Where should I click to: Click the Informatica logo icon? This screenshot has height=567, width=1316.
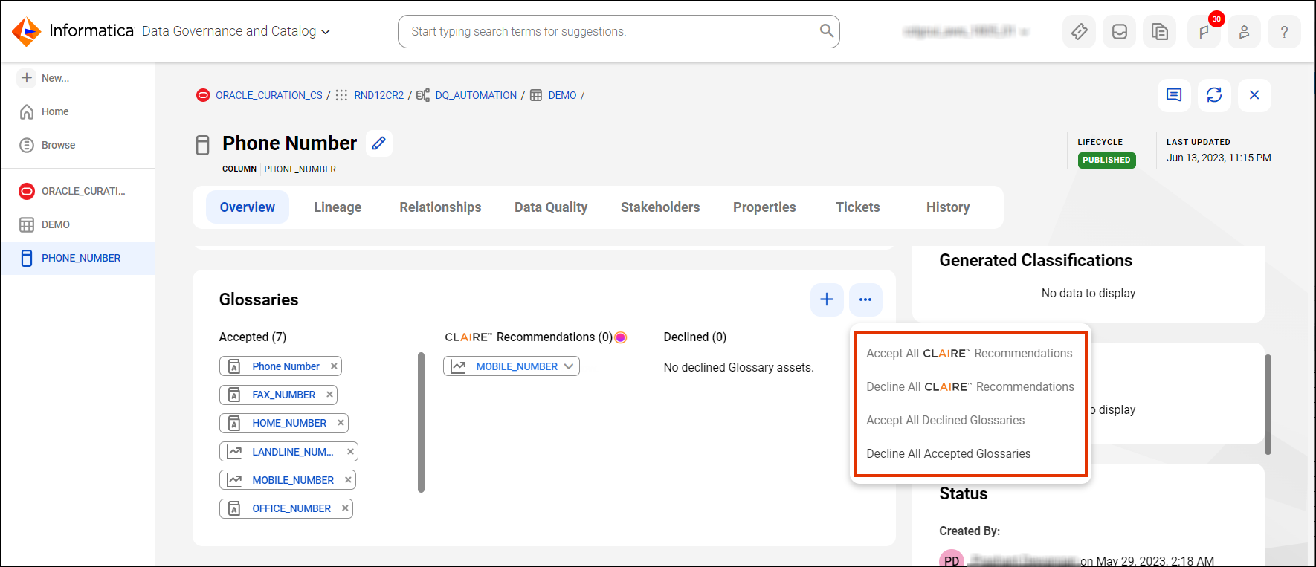click(27, 31)
